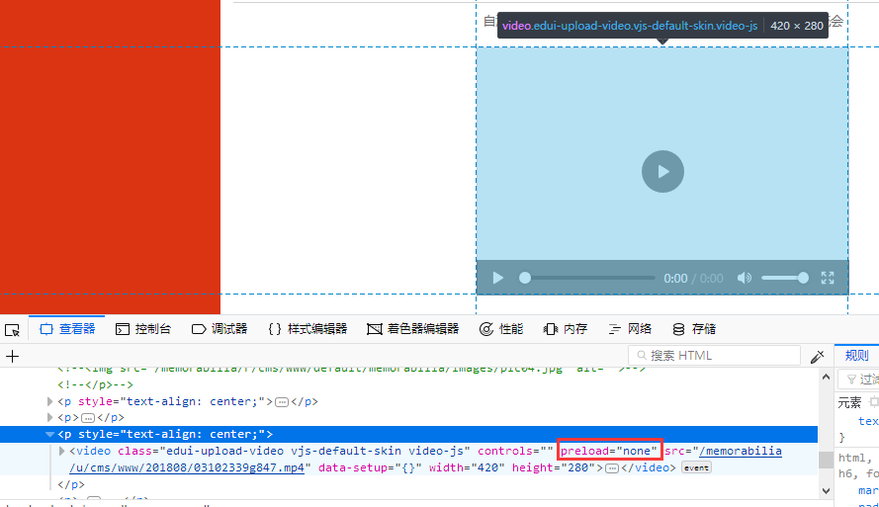Open the 样式编辑器 style editor tab
This screenshot has height=507, width=879.
point(308,329)
